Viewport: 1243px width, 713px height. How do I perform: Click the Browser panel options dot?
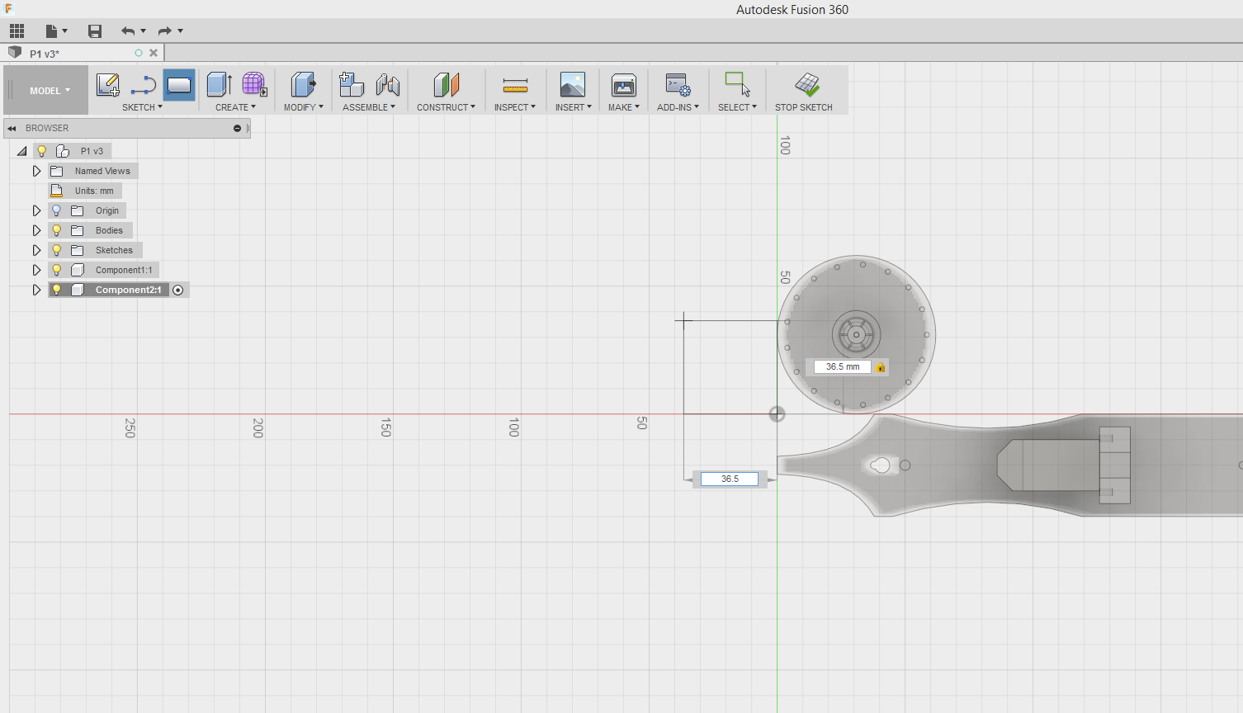pyautogui.click(x=237, y=128)
